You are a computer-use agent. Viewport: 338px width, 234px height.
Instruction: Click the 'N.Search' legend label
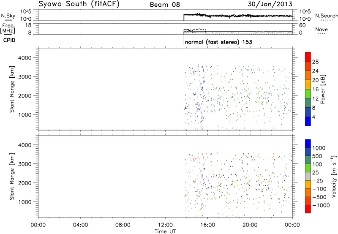(x=327, y=16)
